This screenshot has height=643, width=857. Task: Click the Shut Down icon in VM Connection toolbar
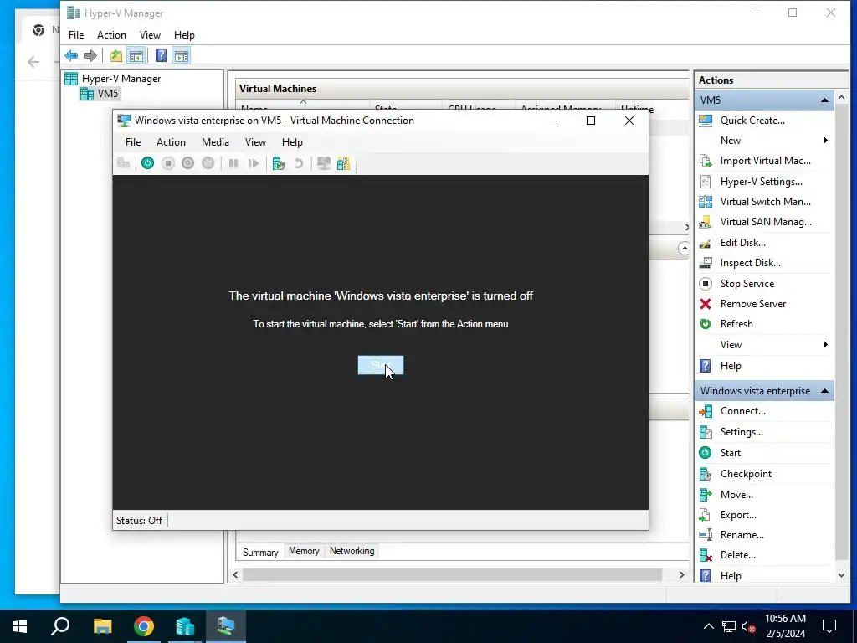pyautogui.click(x=188, y=163)
